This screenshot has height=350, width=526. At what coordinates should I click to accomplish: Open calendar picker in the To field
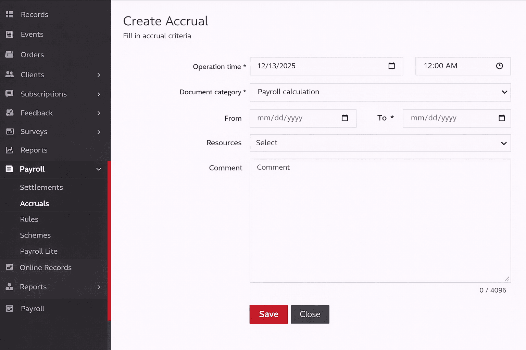click(x=501, y=118)
